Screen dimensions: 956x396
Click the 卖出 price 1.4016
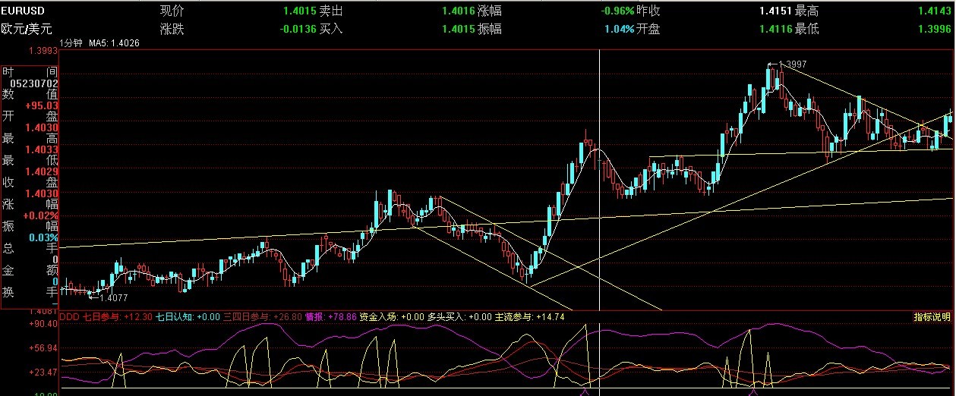tap(458, 11)
